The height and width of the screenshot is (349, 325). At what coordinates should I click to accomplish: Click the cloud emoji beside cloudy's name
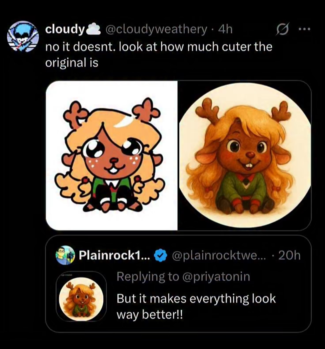93,29
